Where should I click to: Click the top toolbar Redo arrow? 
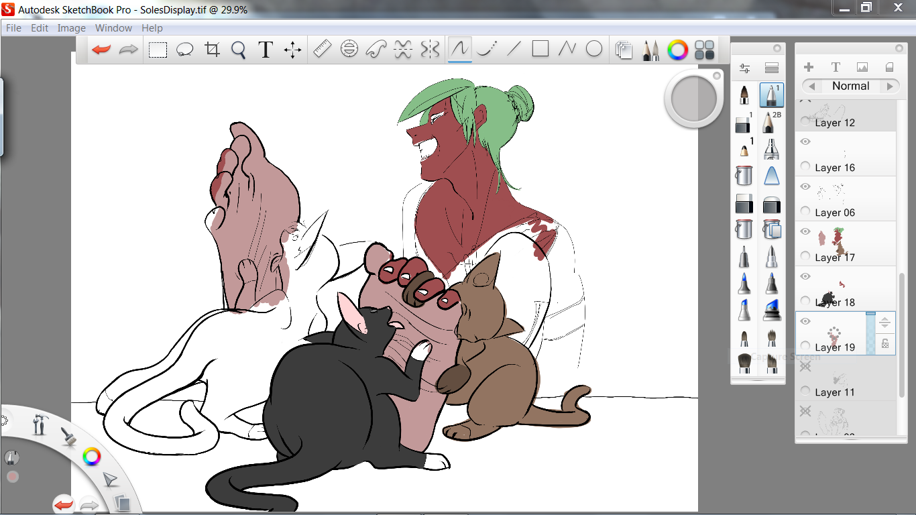[x=128, y=50]
